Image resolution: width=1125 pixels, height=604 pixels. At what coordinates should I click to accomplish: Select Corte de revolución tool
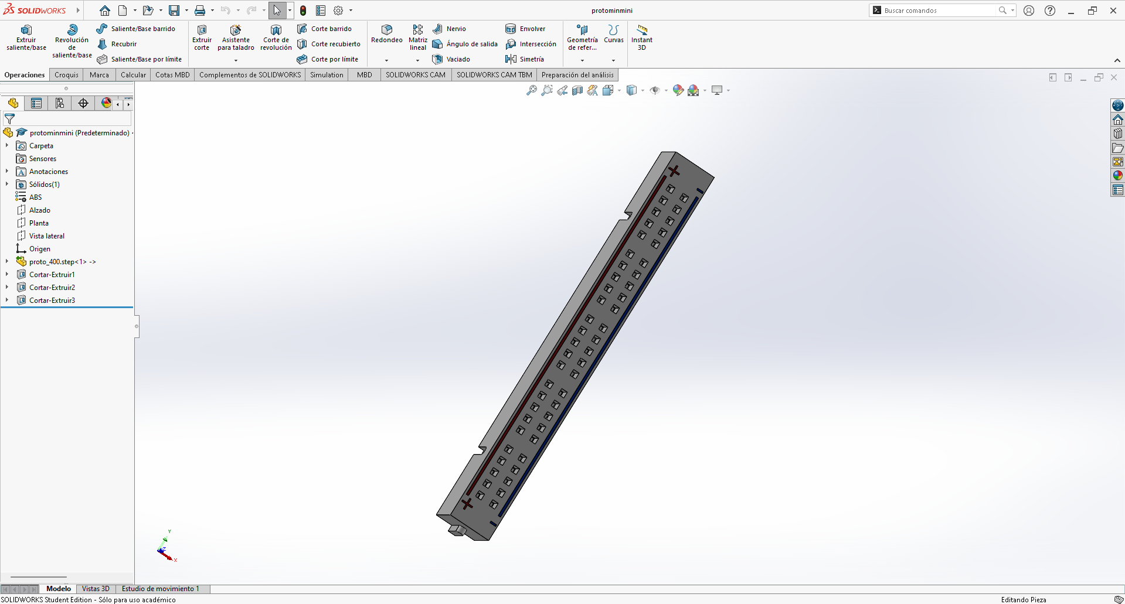(276, 39)
